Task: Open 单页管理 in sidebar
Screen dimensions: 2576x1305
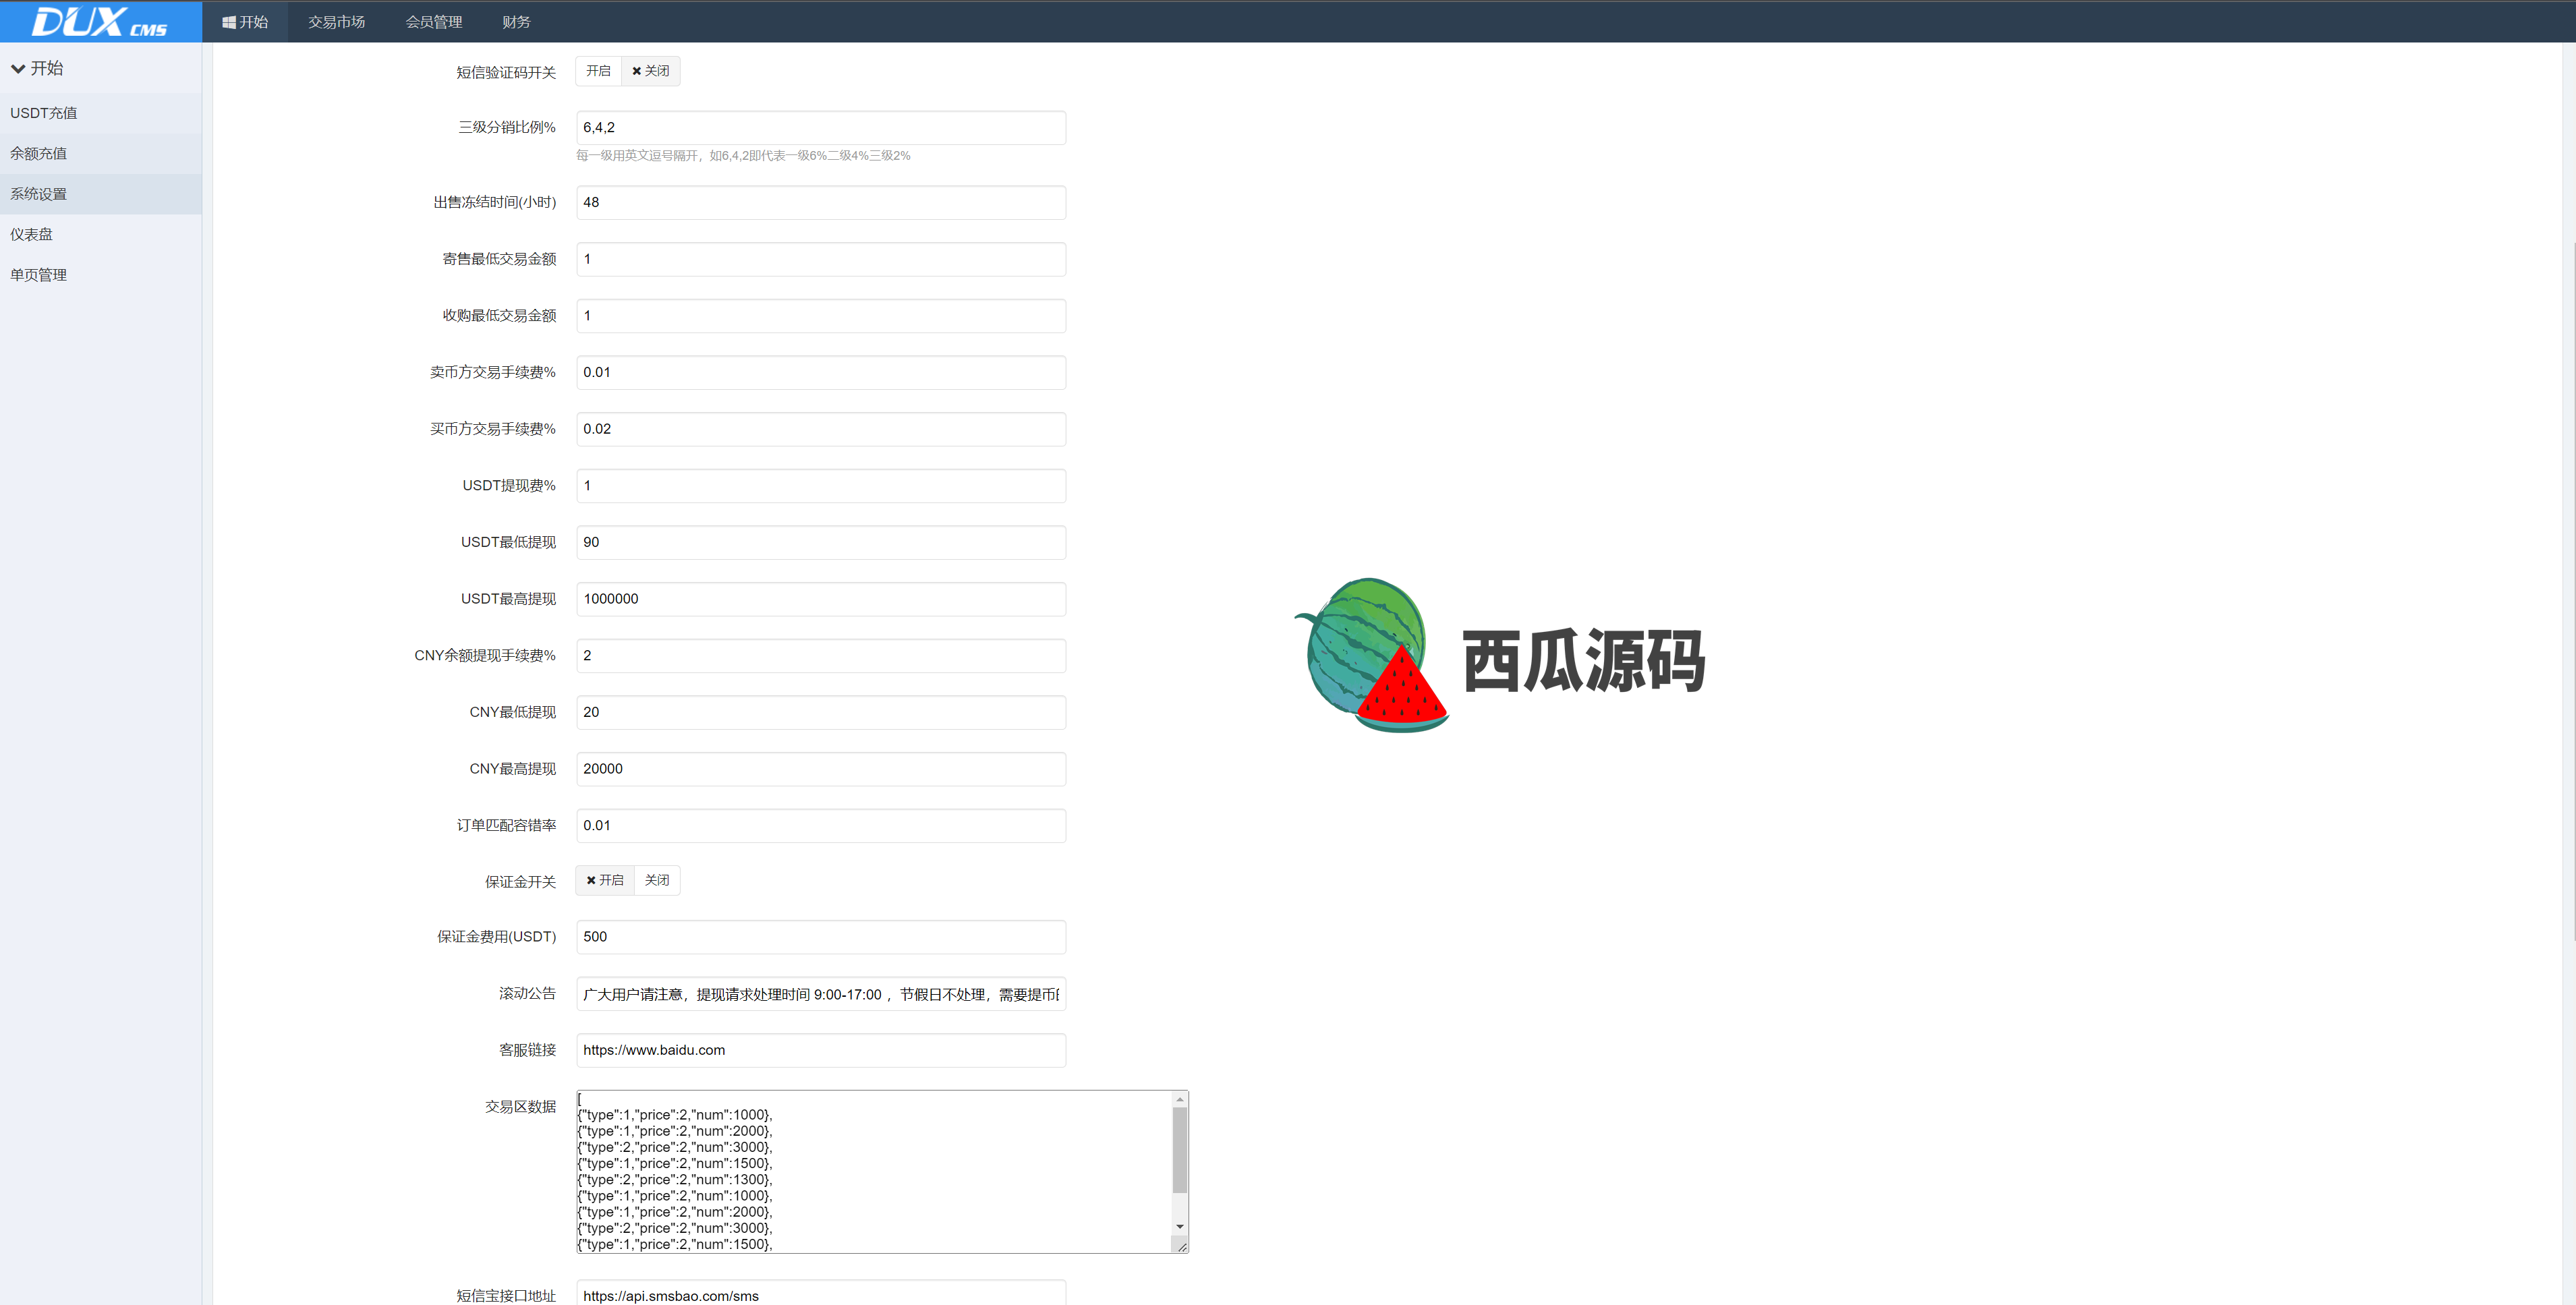Action: click(101, 275)
